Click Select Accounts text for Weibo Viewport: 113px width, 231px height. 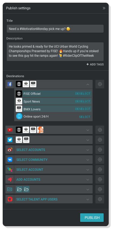tap(31, 150)
